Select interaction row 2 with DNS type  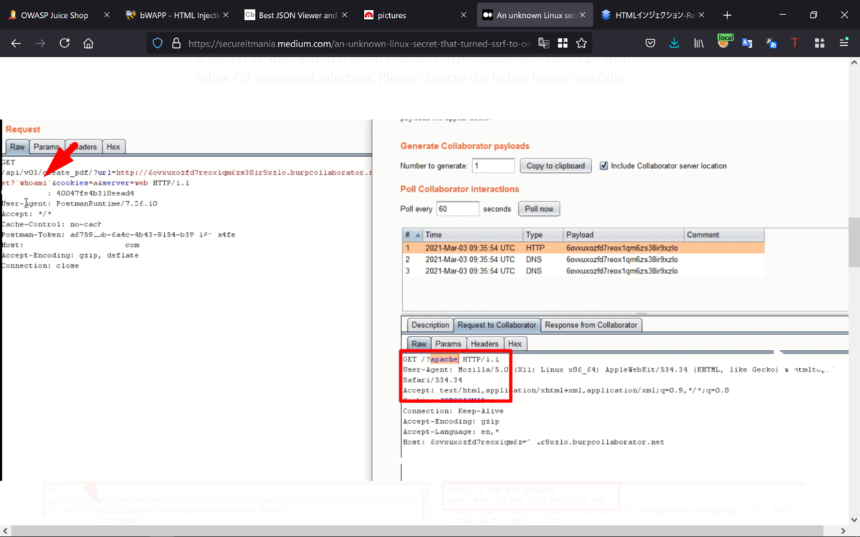[583, 259]
